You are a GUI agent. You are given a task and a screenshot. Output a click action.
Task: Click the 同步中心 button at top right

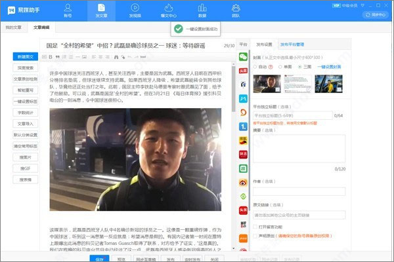378,13
